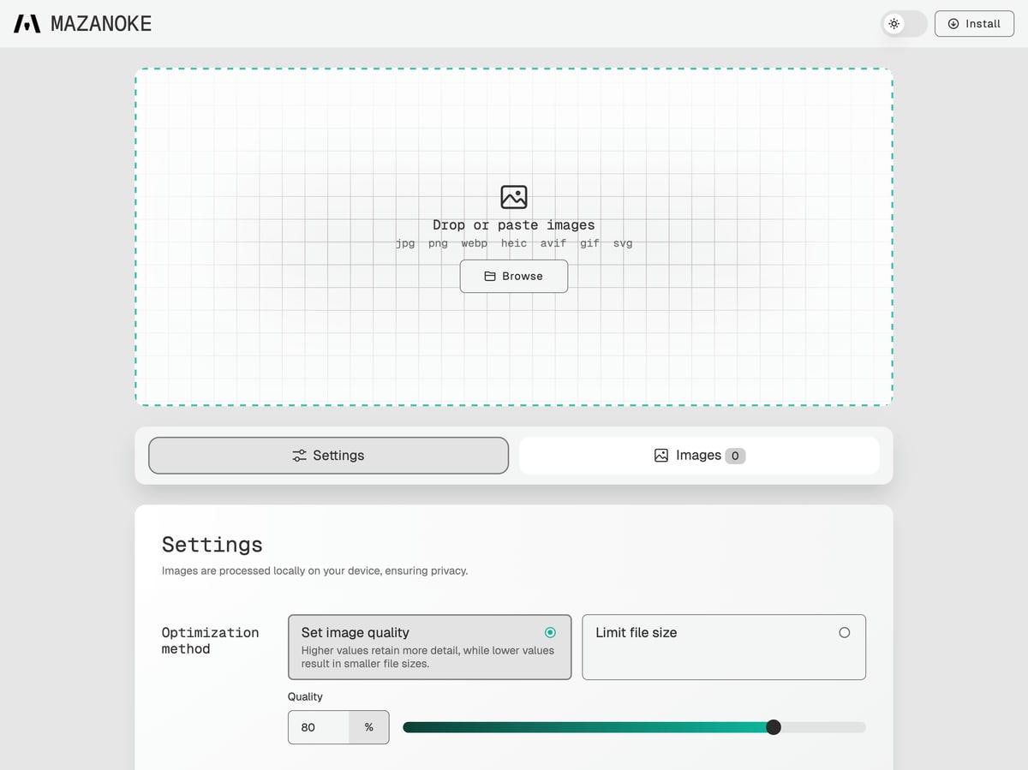Click the folder icon on Browse button
The image size is (1028, 770).
(490, 277)
